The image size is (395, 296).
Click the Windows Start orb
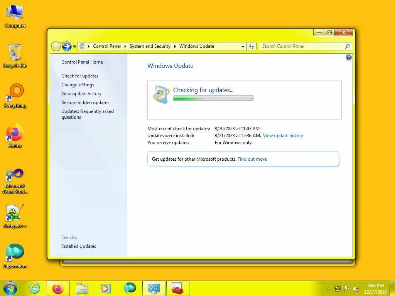click(10, 288)
